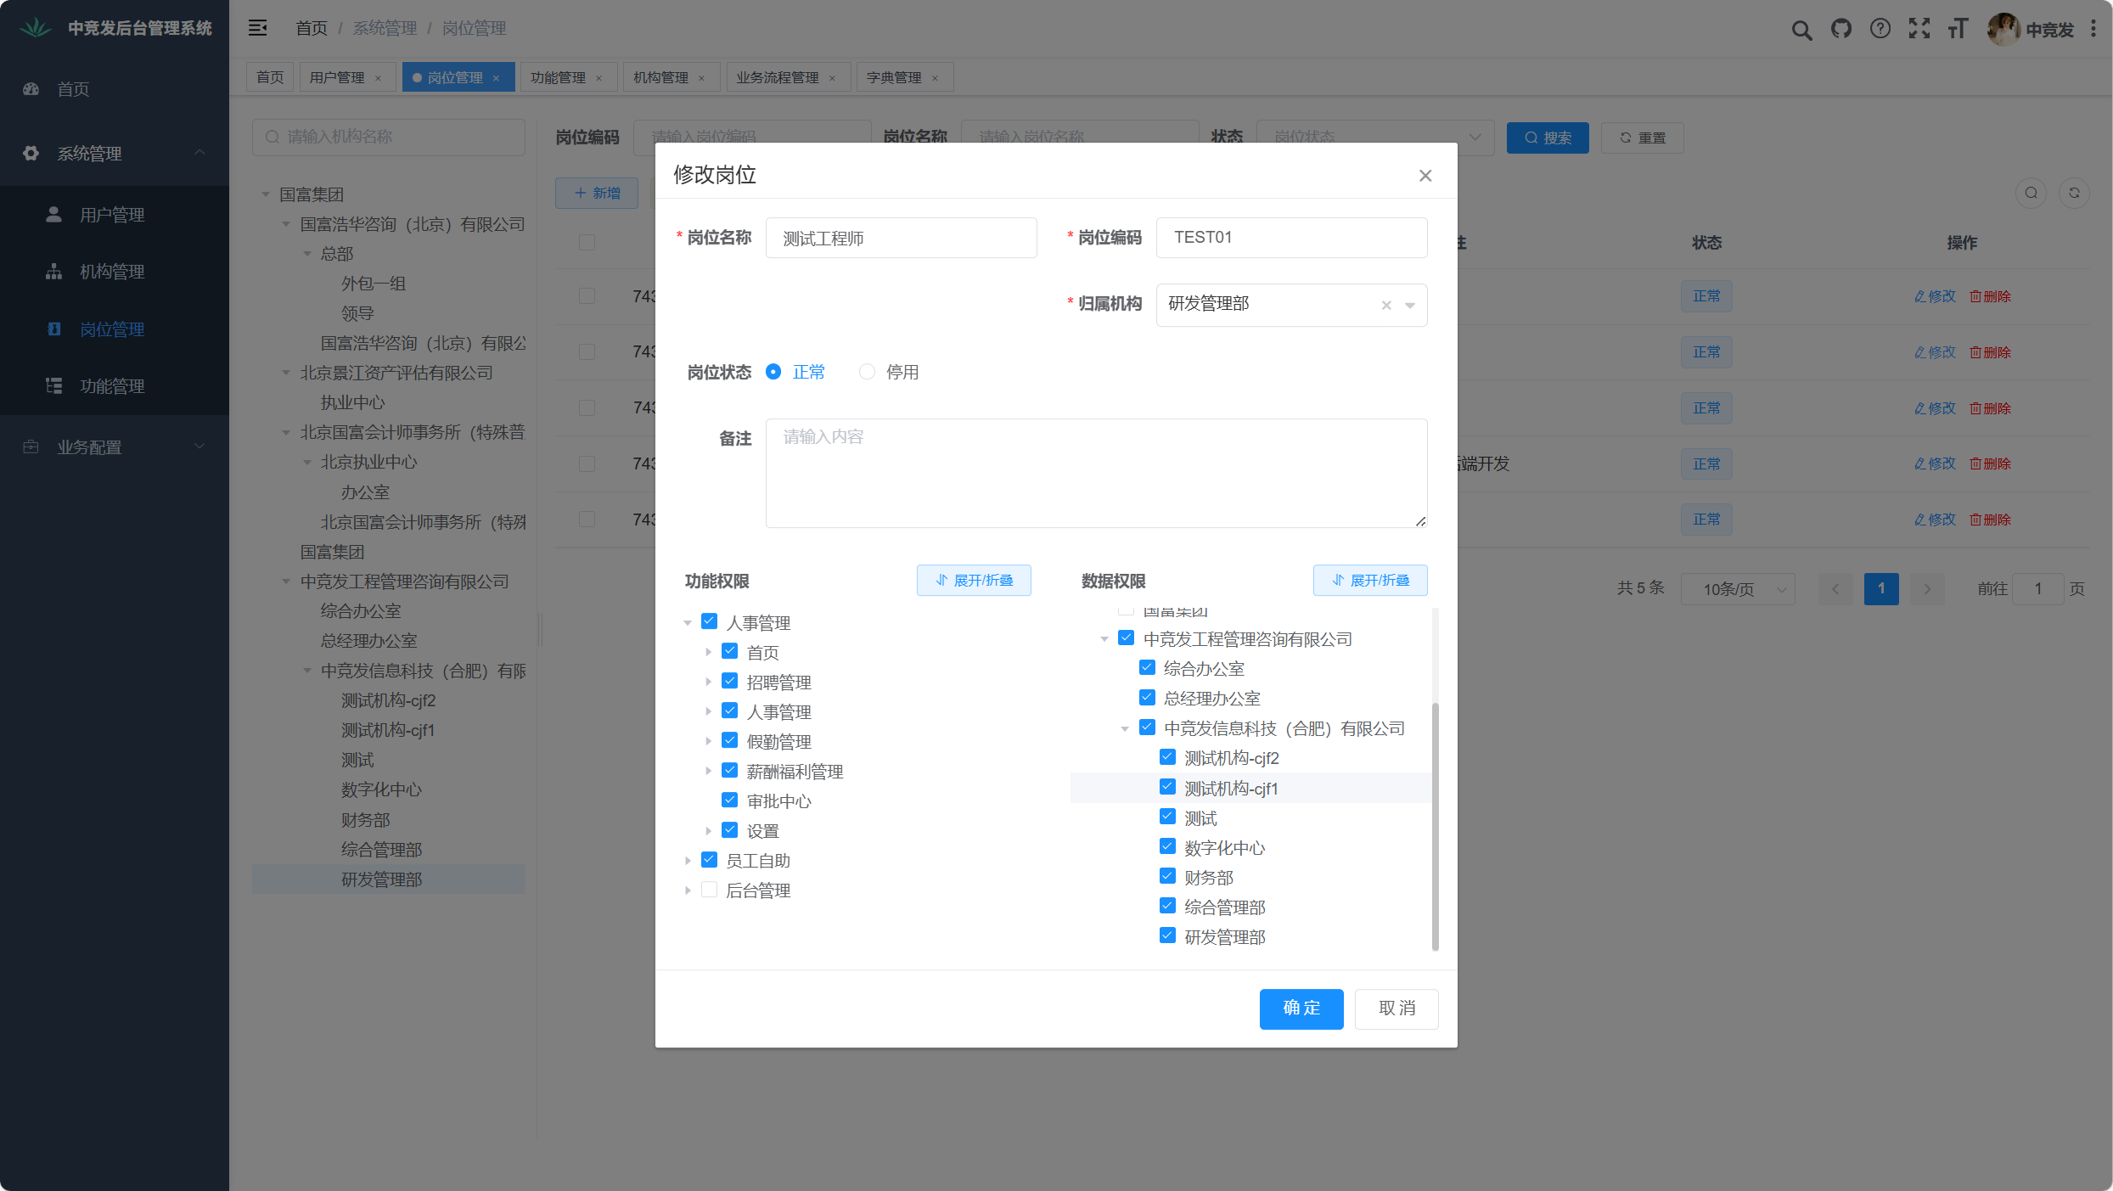Screen dimensions: 2113x1191
Task: Click the header search magnifier icon
Action: [x=1801, y=30]
